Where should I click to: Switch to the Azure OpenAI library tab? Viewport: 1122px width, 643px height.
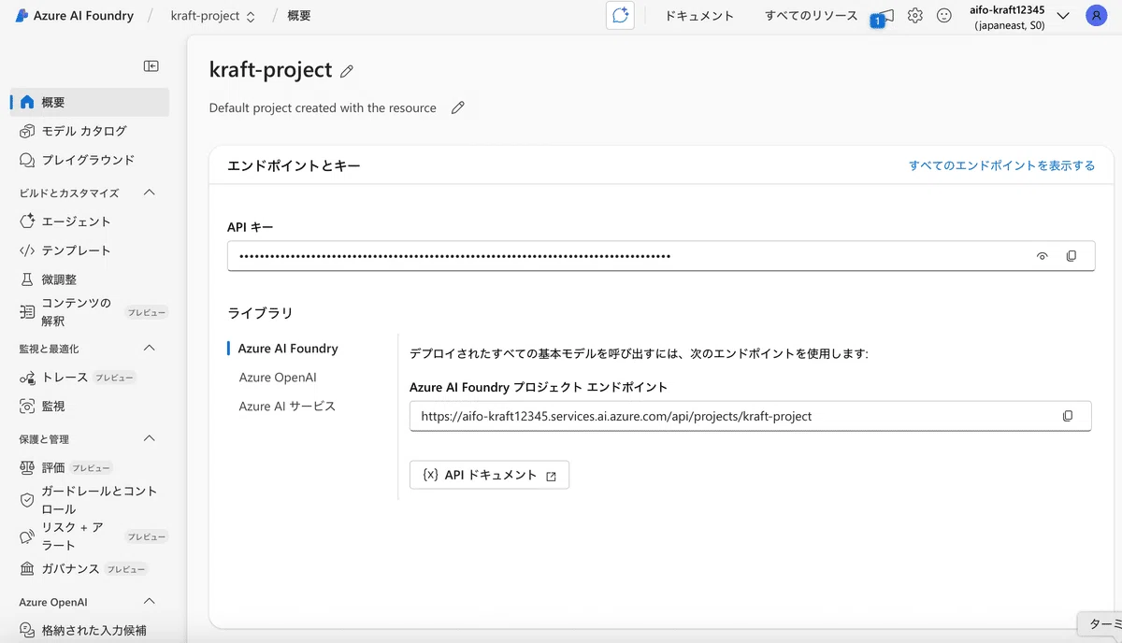(278, 378)
